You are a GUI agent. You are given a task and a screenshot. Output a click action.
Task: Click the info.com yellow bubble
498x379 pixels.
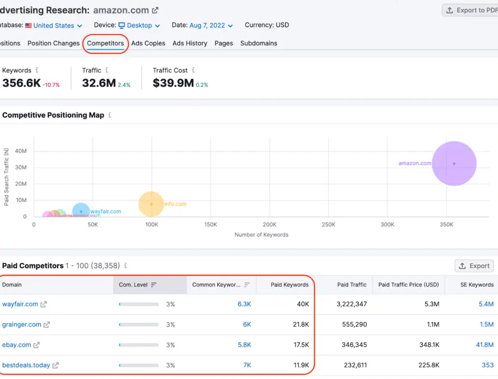point(151,204)
